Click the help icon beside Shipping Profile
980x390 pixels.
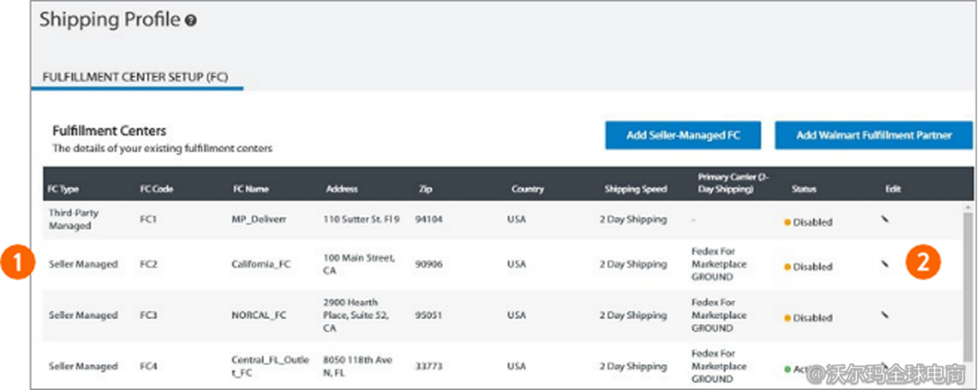tap(192, 20)
